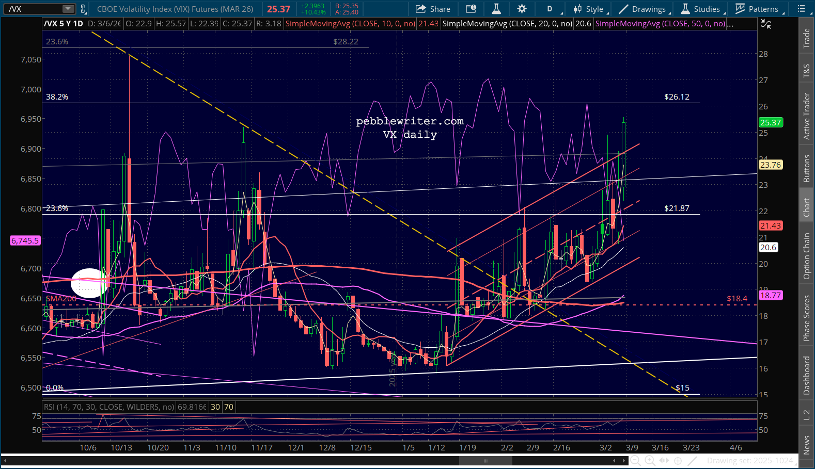Open the chart alert monitor icon
The height and width of the screenshot is (469, 815).
471,9
